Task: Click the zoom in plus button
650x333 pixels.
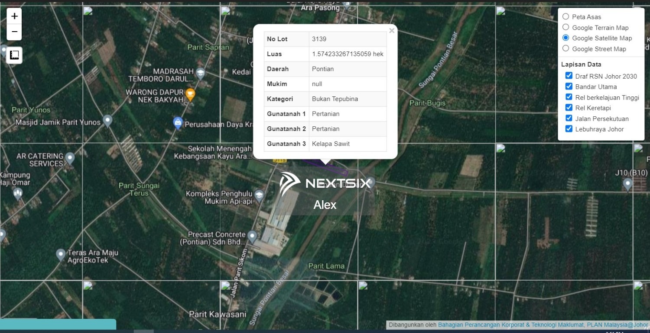Action: (14, 16)
